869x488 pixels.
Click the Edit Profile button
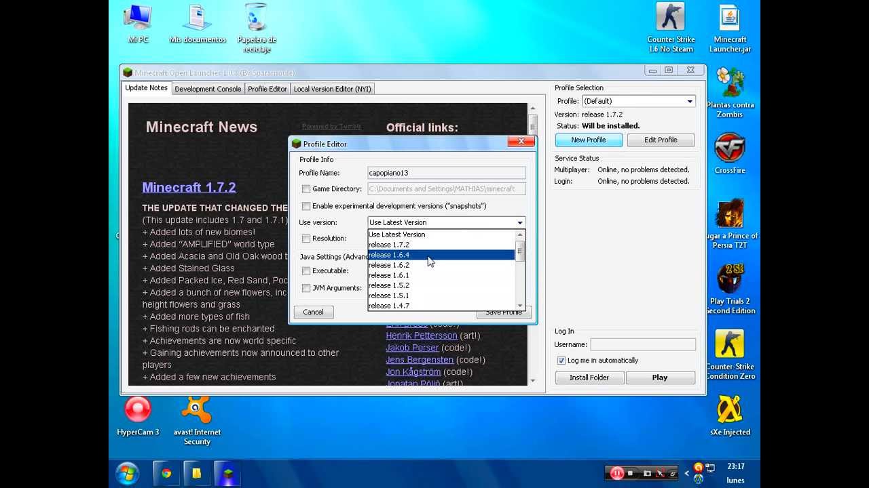[x=661, y=140]
